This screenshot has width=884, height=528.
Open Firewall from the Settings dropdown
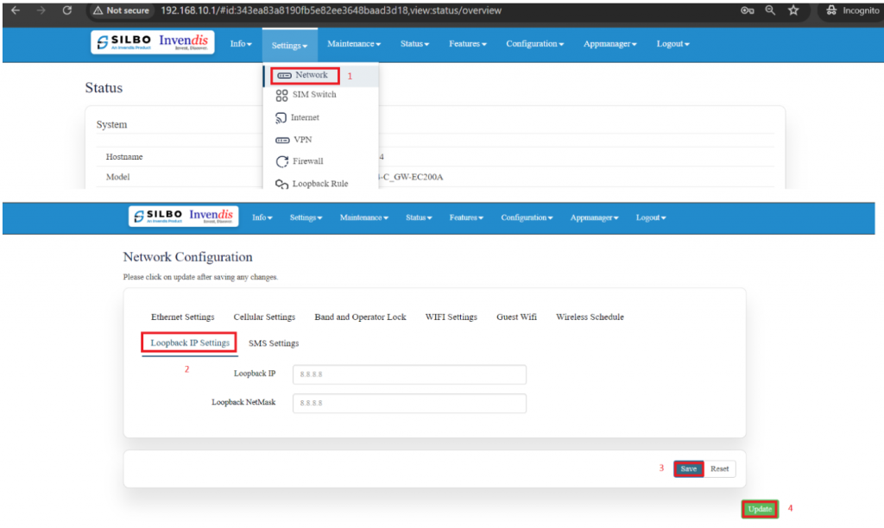pyautogui.click(x=307, y=161)
